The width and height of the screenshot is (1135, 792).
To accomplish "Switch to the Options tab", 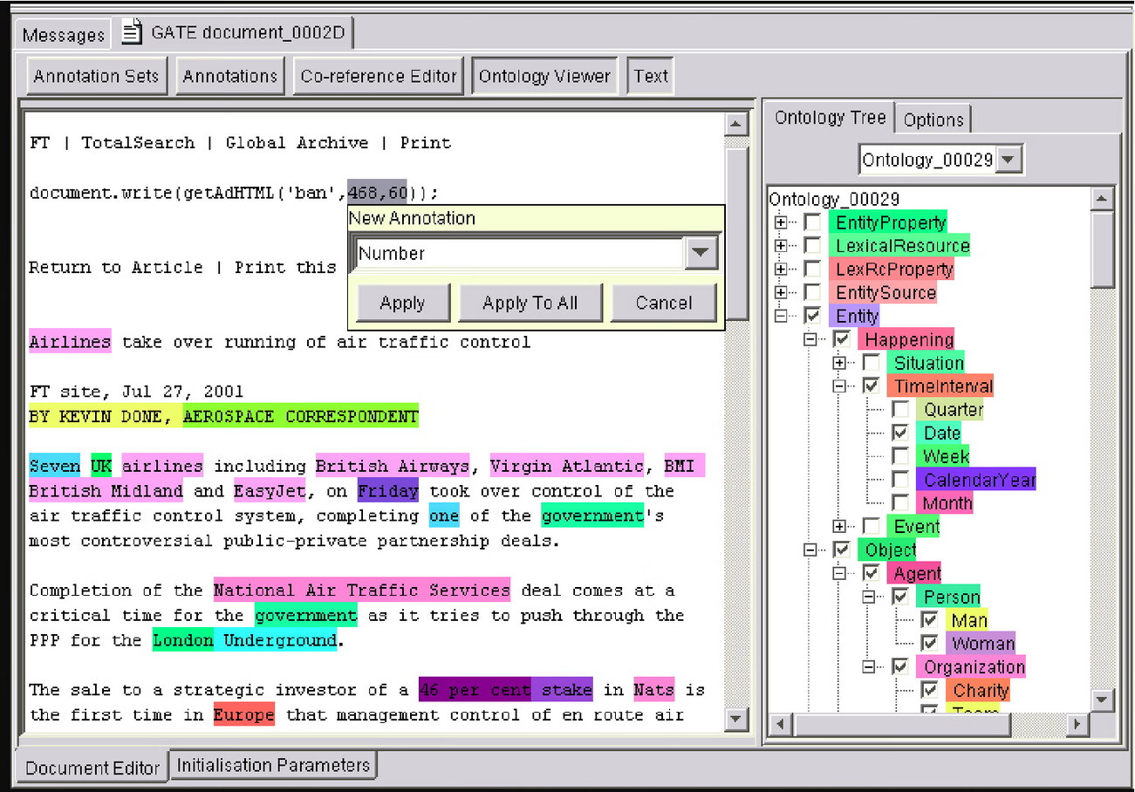I will (x=933, y=119).
